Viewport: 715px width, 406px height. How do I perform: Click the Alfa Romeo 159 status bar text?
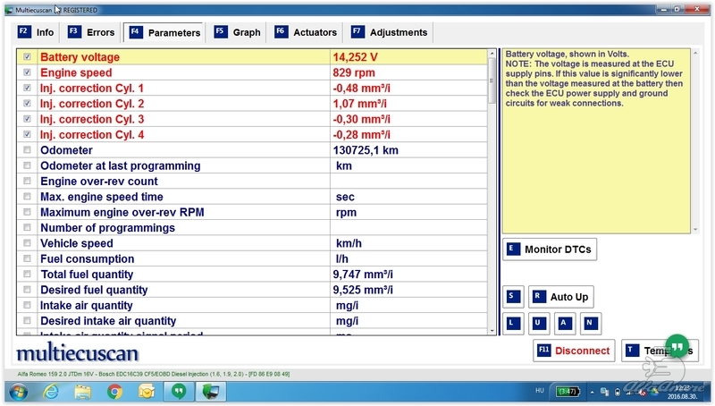(154, 374)
